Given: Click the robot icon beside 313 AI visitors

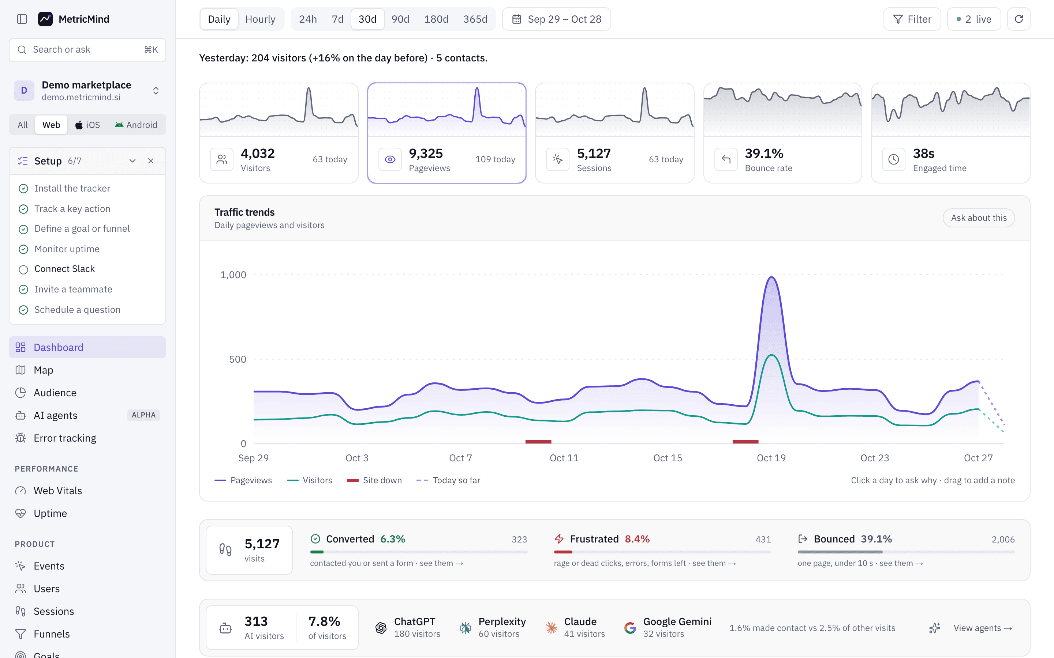Looking at the screenshot, I should [x=225, y=628].
